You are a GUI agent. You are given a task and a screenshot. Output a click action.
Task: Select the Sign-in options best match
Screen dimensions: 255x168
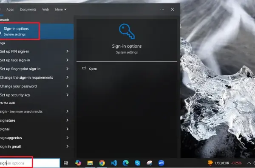coord(37,31)
